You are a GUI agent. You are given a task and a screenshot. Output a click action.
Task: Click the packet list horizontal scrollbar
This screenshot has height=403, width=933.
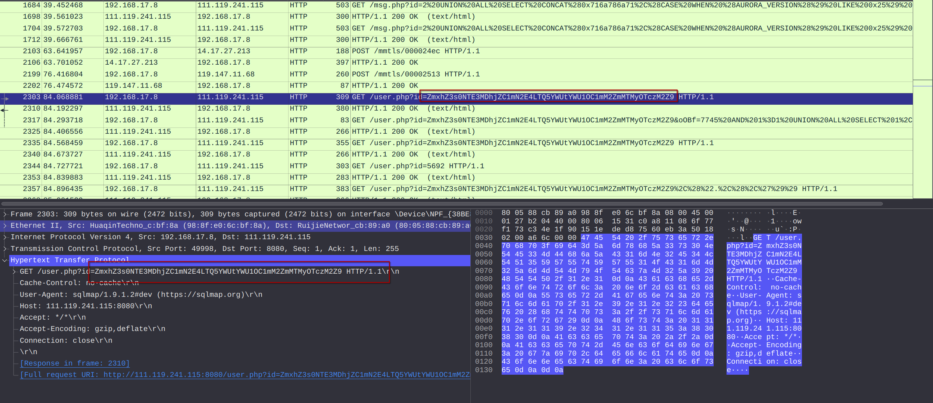pos(442,204)
